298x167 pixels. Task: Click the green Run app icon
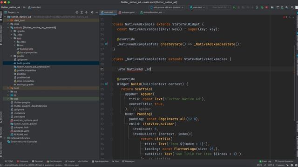click(x=234, y=7)
